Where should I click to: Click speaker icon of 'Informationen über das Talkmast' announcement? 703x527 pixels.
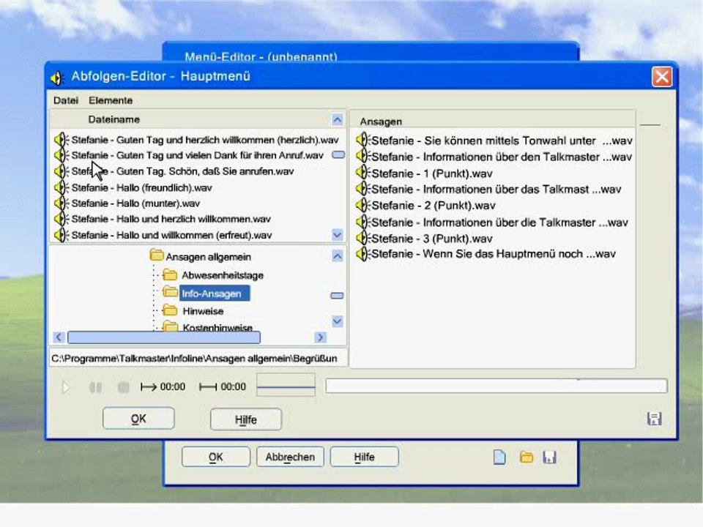[362, 189]
